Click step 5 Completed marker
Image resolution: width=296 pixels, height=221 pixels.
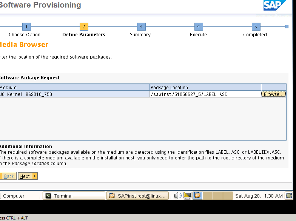tap(256, 26)
